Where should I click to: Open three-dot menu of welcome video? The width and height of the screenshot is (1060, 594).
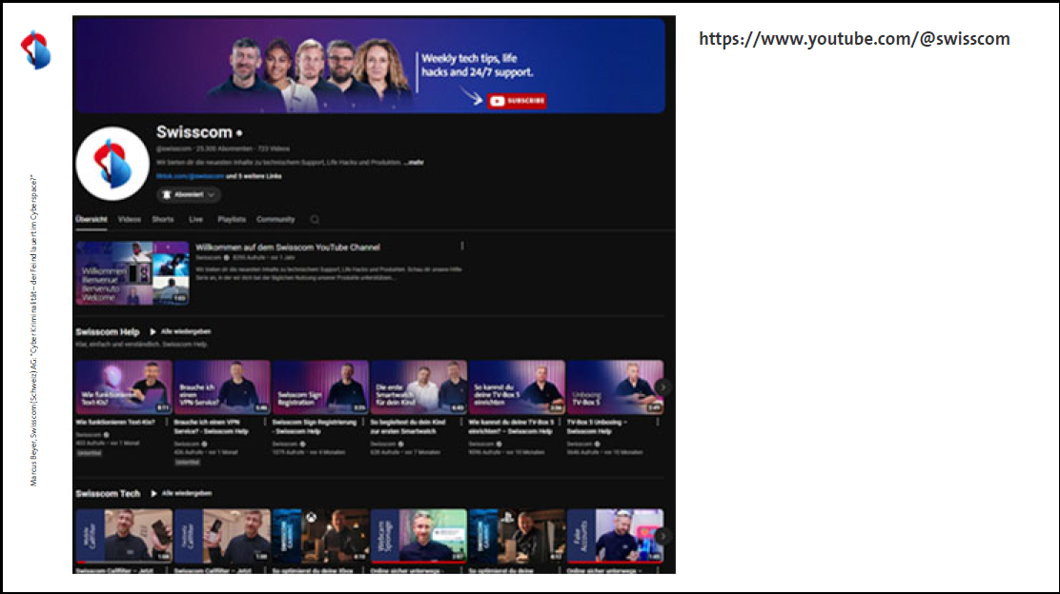point(462,246)
